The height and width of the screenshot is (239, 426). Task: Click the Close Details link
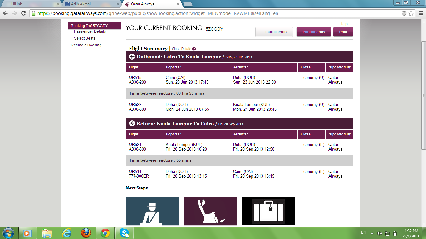click(x=182, y=49)
